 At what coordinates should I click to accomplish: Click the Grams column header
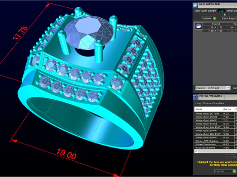tap(228, 109)
